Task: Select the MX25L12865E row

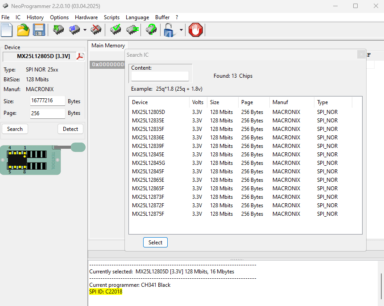Action: [245, 180]
